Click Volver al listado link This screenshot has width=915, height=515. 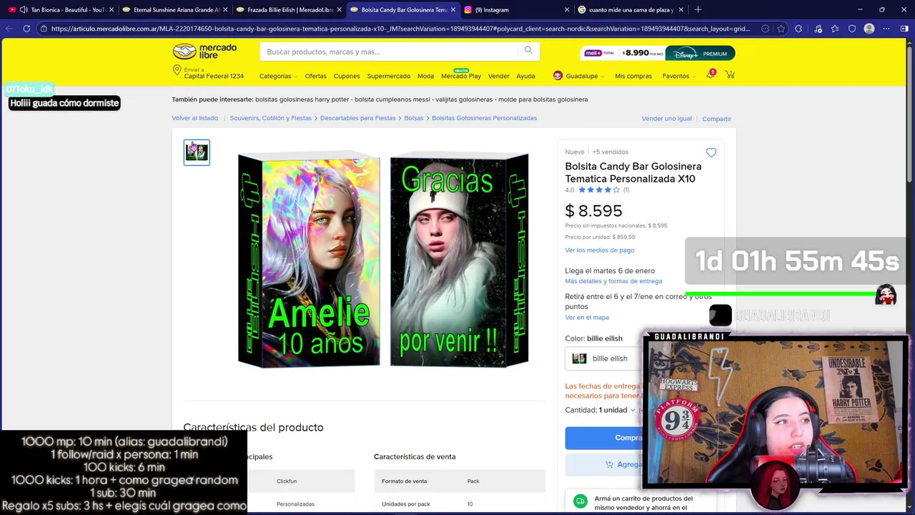tap(194, 118)
